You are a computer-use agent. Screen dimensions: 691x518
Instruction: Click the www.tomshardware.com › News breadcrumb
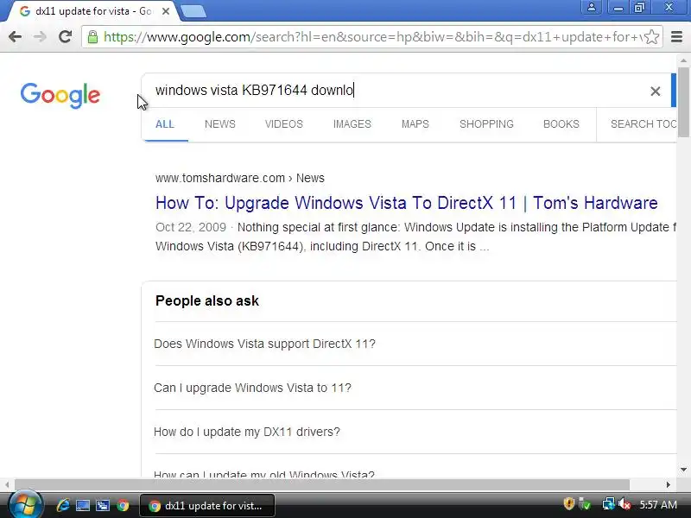click(240, 178)
